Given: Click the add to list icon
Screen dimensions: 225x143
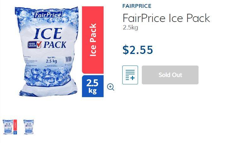Looking at the screenshot, I should 130,75.
